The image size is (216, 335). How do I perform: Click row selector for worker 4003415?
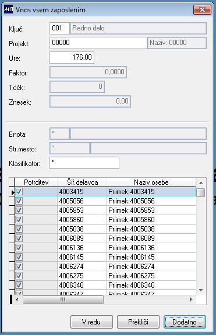point(12,192)
